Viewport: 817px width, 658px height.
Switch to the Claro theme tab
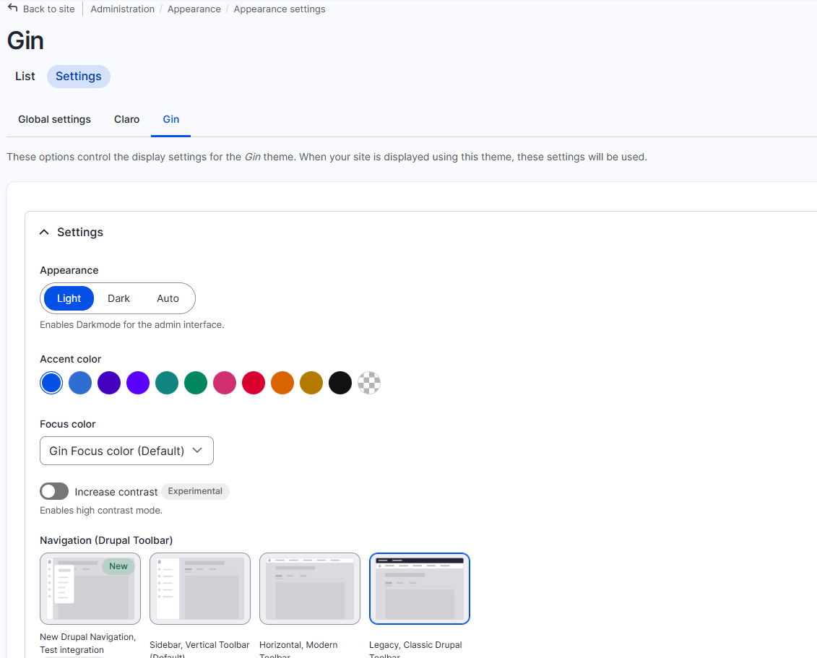126,119
